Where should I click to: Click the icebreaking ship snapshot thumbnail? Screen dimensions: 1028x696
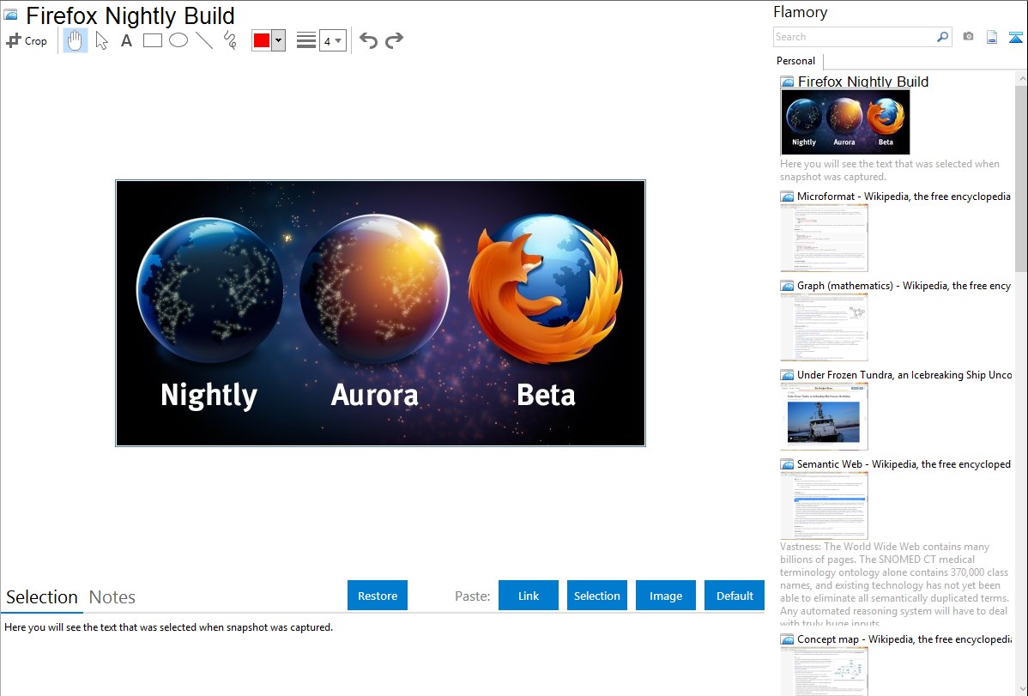824,416
